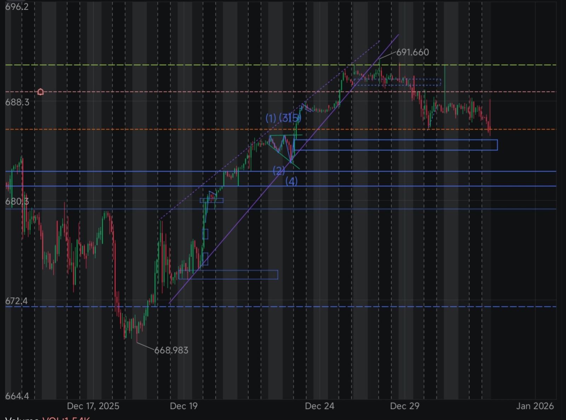Select the long blue rectangle zone below the orange line
The image size is (566, 420).
[395, 145]
